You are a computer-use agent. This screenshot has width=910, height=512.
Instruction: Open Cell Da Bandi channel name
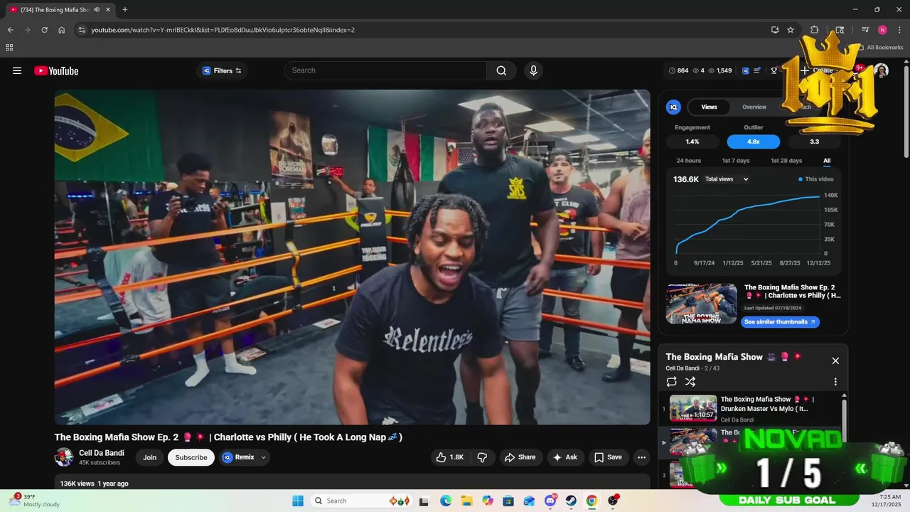pyautogui.click(x=102, y=453)
